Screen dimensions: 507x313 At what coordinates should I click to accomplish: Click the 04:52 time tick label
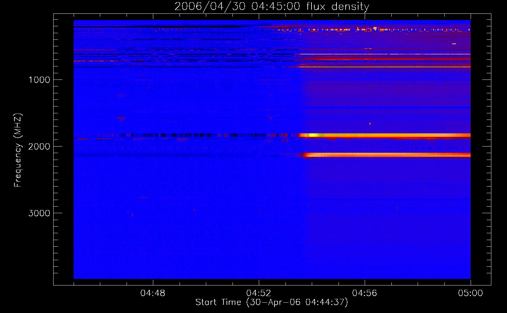259,293
